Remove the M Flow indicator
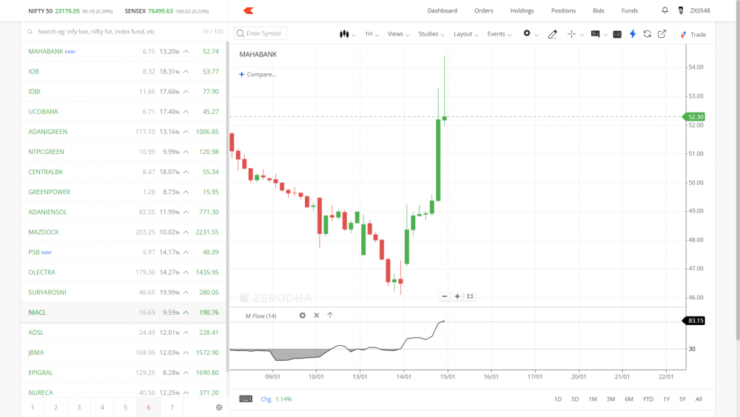Screen dimensions: 740x417 pos(317,316)
